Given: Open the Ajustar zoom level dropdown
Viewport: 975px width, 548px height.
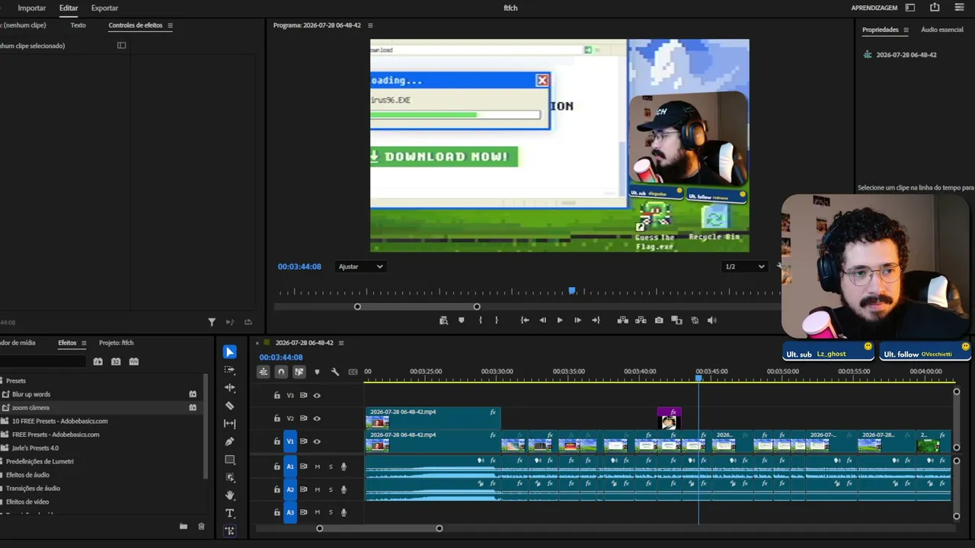Looking at the screenshot, I should 360,266.
